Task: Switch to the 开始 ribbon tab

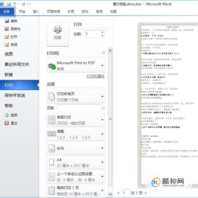Action: click(22, 12)
